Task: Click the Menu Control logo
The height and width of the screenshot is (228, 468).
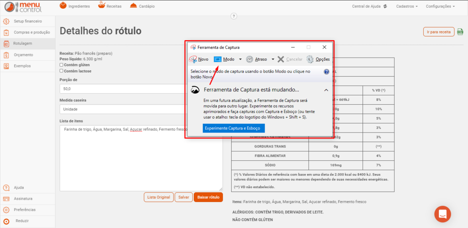Action: 24,7
